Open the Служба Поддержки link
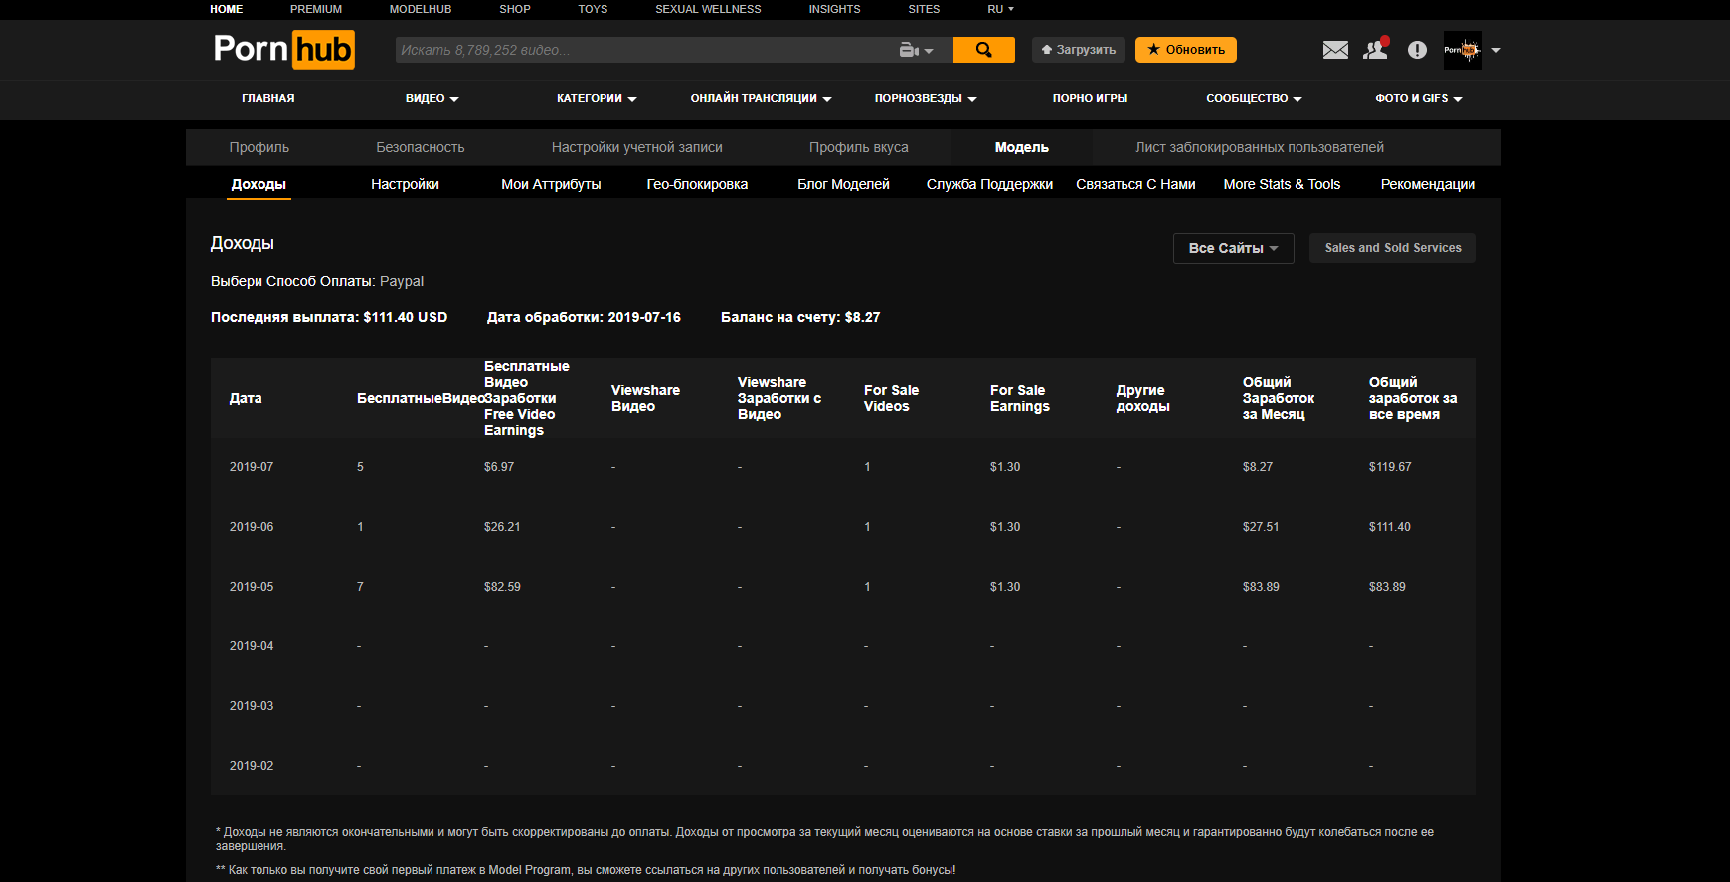The width and height of the screenshot is (1730, 882). [x=989, y=184]
